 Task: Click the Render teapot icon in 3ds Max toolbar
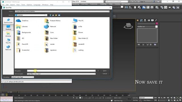169,7
